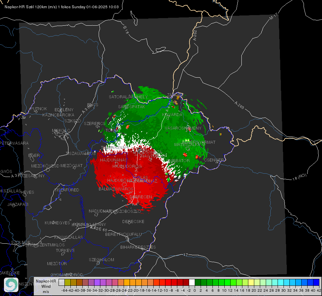Screen dimensions: 322x296
Task: Select the MEZÖKÖVESD label
Action: tap(45, 166)
